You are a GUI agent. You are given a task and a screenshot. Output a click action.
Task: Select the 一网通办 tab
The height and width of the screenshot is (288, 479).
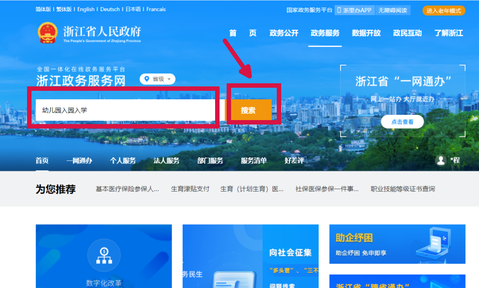pos(79,160)
